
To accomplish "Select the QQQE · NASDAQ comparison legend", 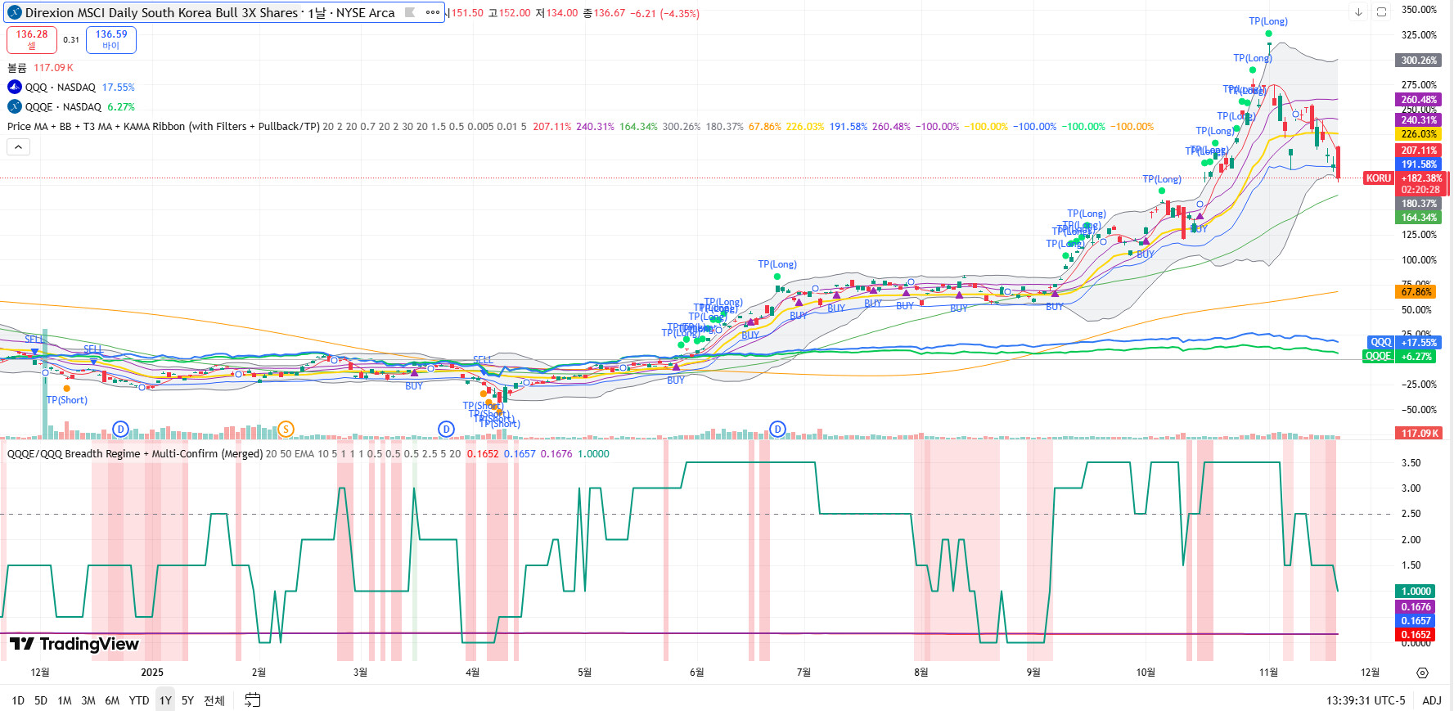I will click(x=63, y=106).
